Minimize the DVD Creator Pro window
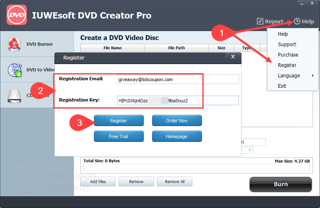Image resolution: width=320 pixels, height=208 pixels. click(302, 3)
